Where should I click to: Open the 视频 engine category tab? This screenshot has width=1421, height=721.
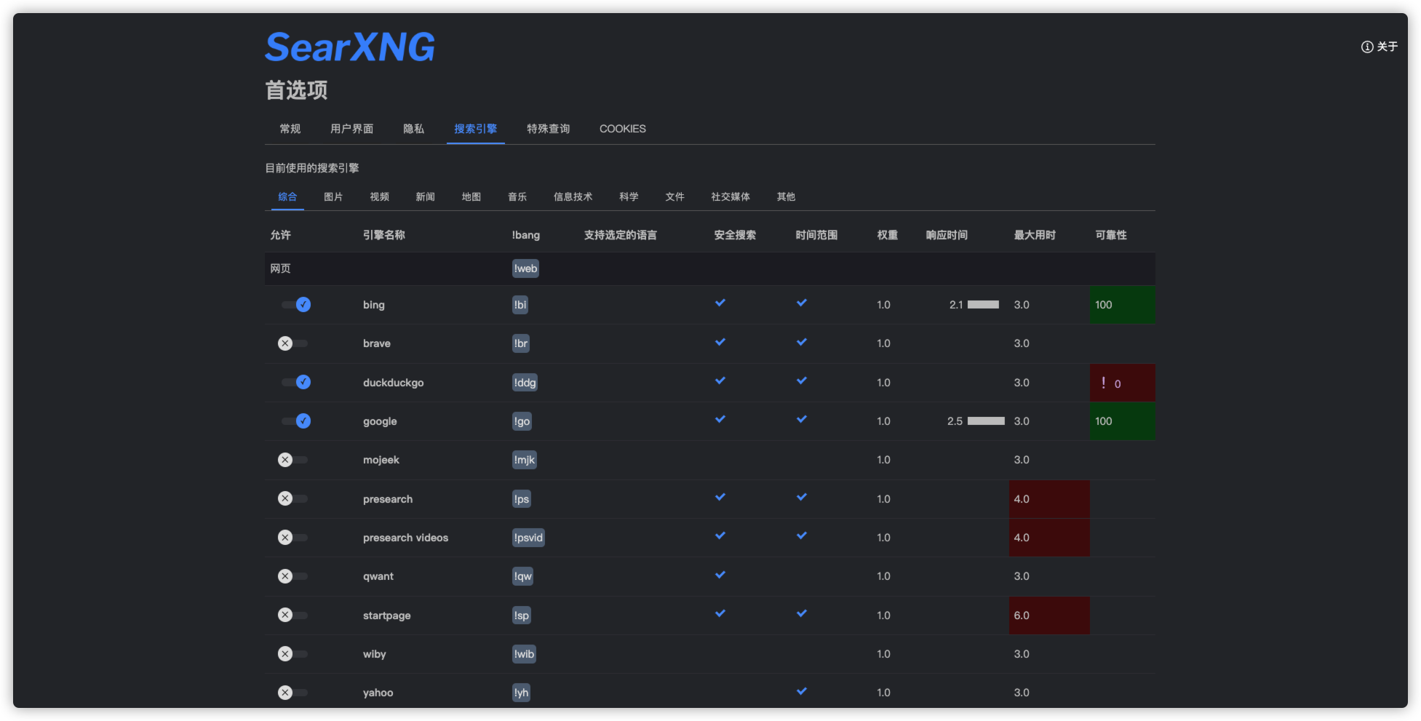(379, 197)
